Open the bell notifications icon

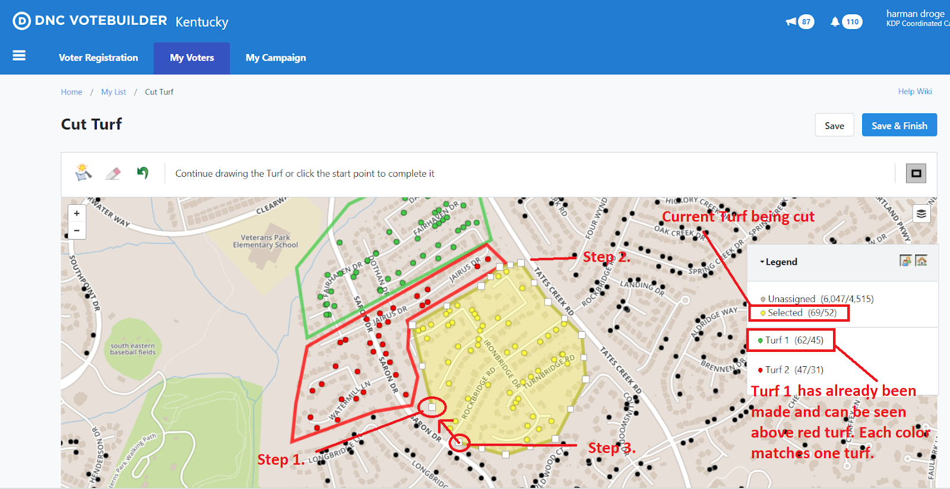pyautogui.click(x=835, y=22)
